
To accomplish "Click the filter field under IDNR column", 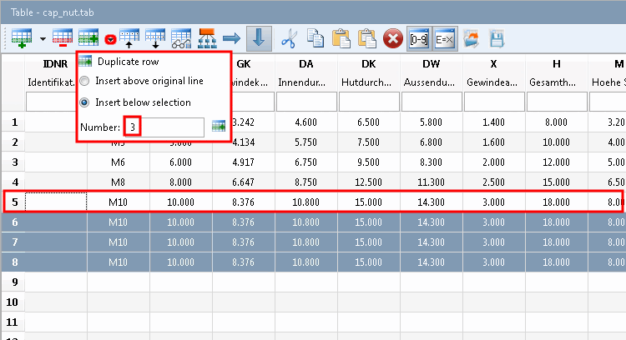I will coord(51,102).
